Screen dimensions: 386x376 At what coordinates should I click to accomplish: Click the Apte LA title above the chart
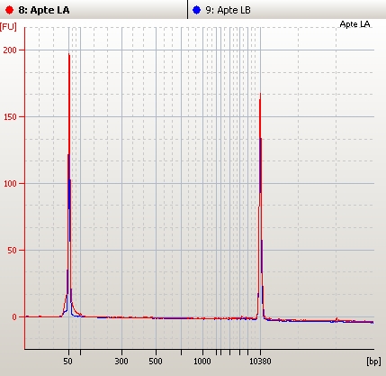tap(355, 24)
